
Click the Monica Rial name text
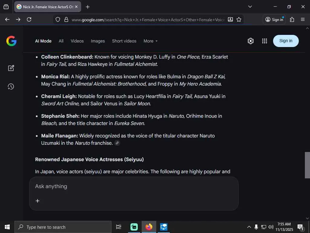pos(56,76)
